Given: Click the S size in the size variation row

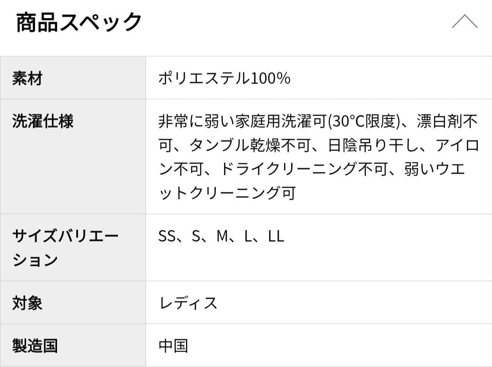Looking at the screenshot, I should click(196, 236).
